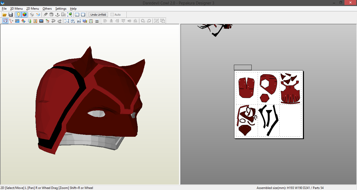The height and width of the screenshot is (190, 357).
Task: Click rotate clockwise 90 degrees icon
Action: click(149, 21)
